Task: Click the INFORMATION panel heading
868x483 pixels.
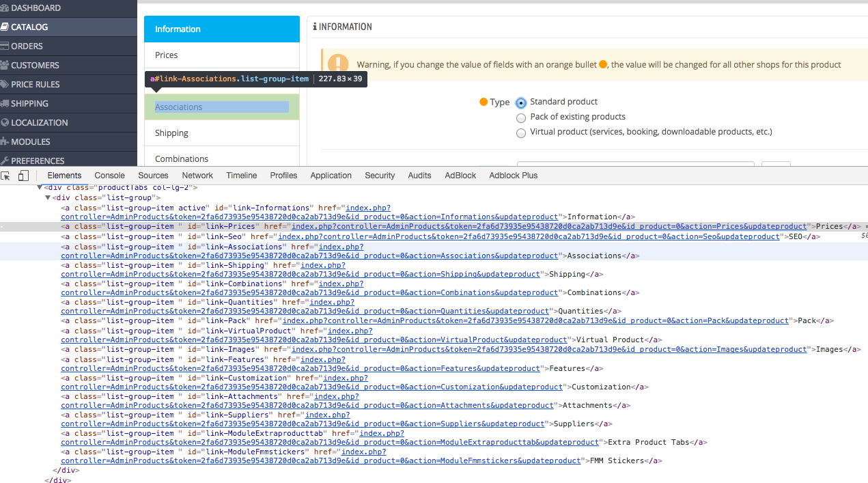Action: pos(343,27)
